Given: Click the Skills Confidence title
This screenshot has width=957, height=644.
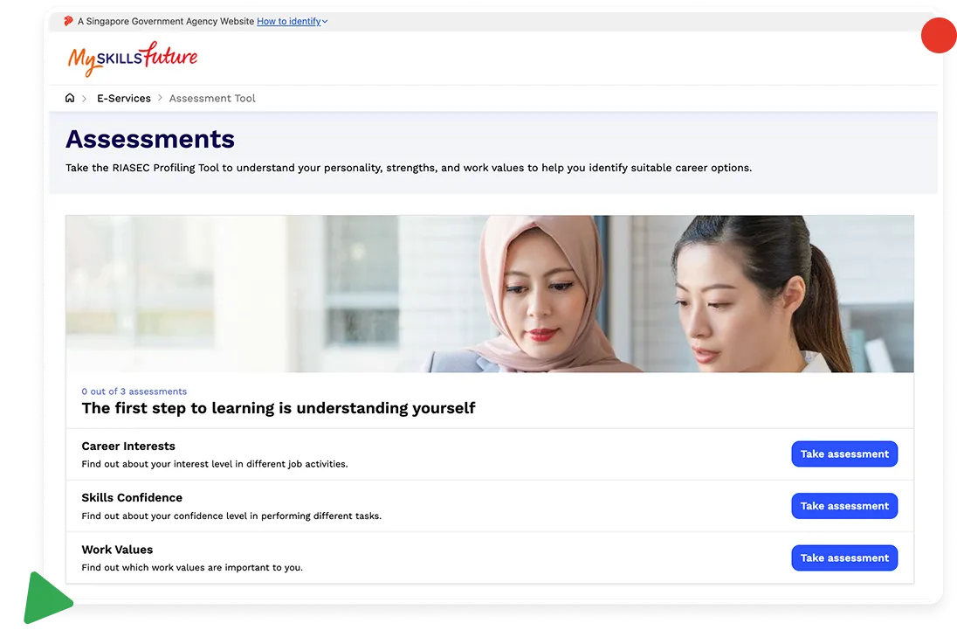Looking at the screenshot, I should point(132,498).
